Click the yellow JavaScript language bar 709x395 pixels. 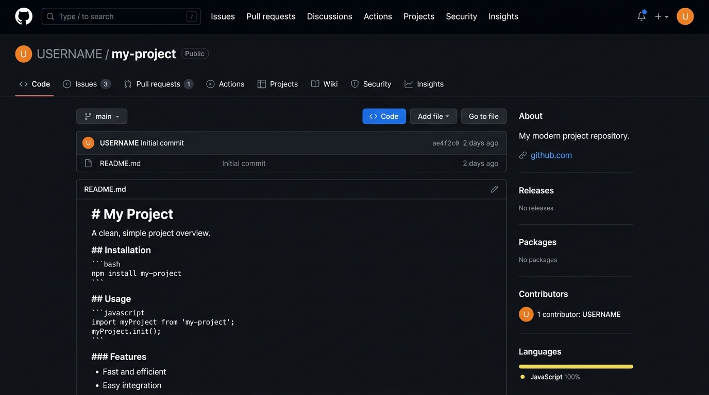576,367
